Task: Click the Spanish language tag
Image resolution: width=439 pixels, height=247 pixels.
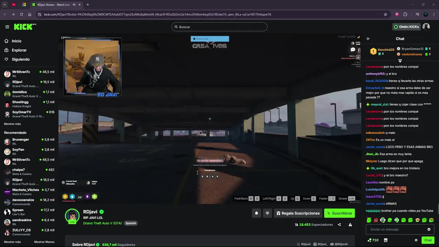Action: pos(131,223)
